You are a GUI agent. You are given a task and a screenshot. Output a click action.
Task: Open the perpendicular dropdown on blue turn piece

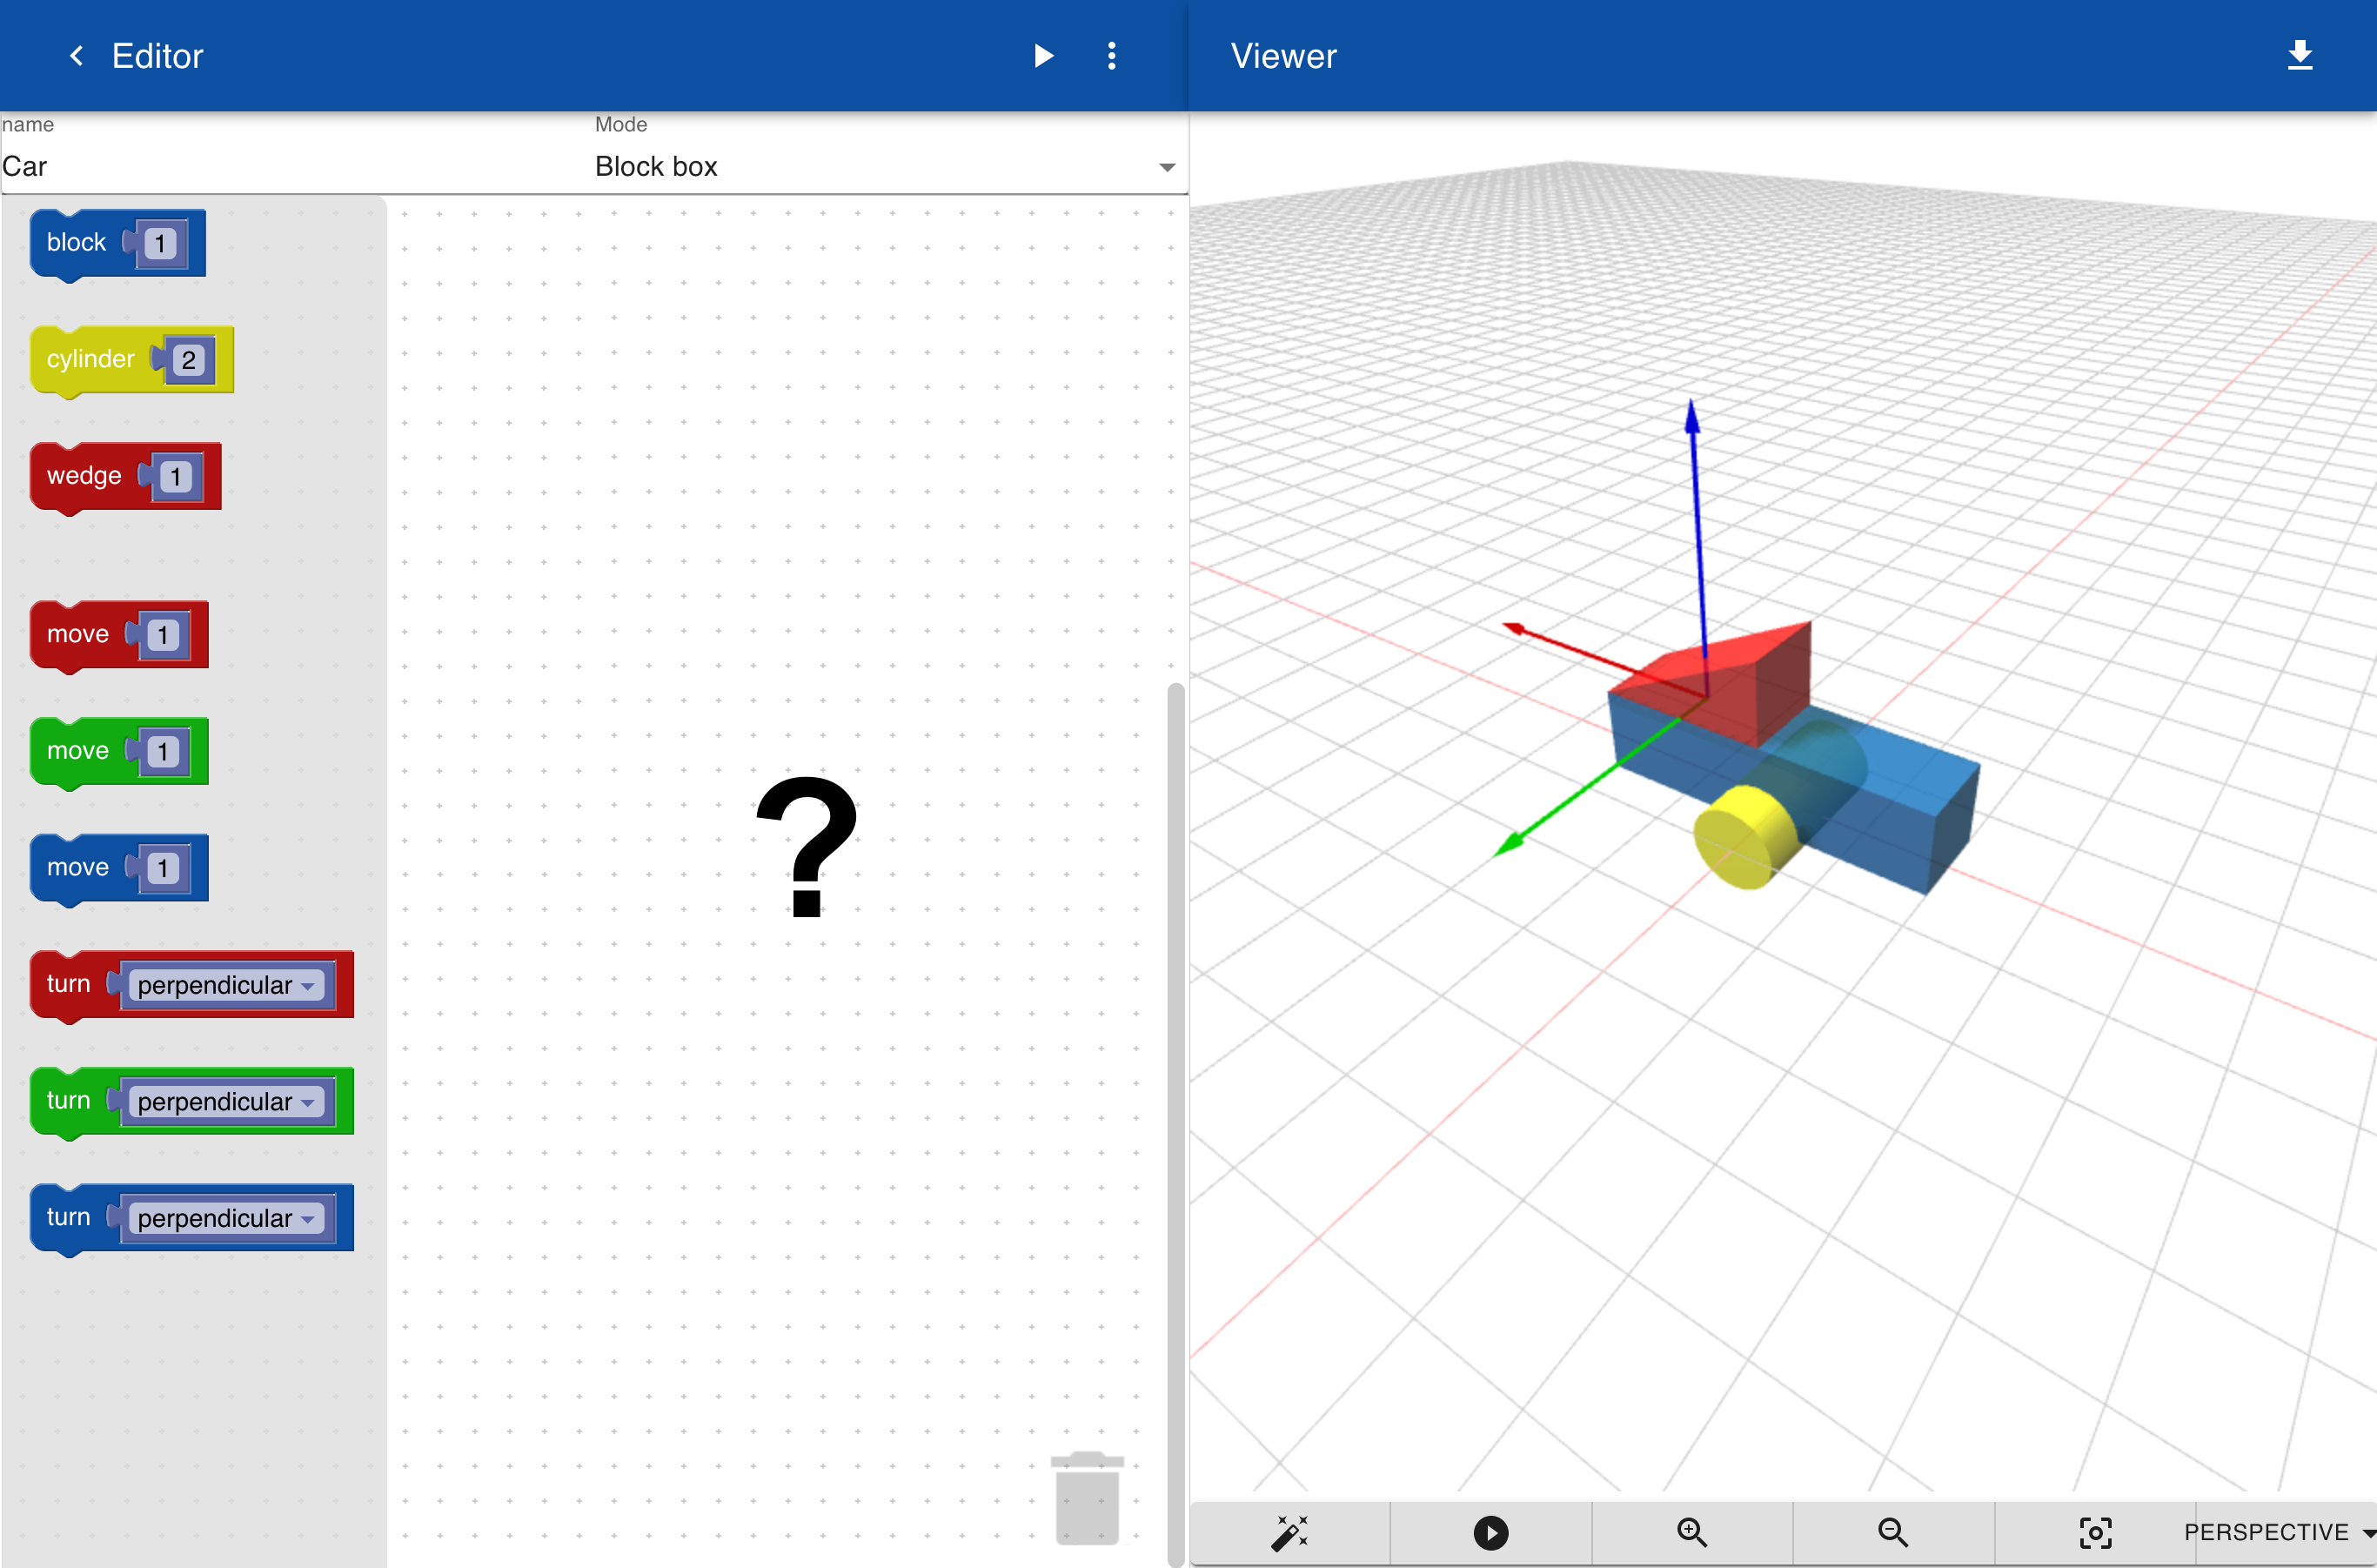tap(226, 1218)
